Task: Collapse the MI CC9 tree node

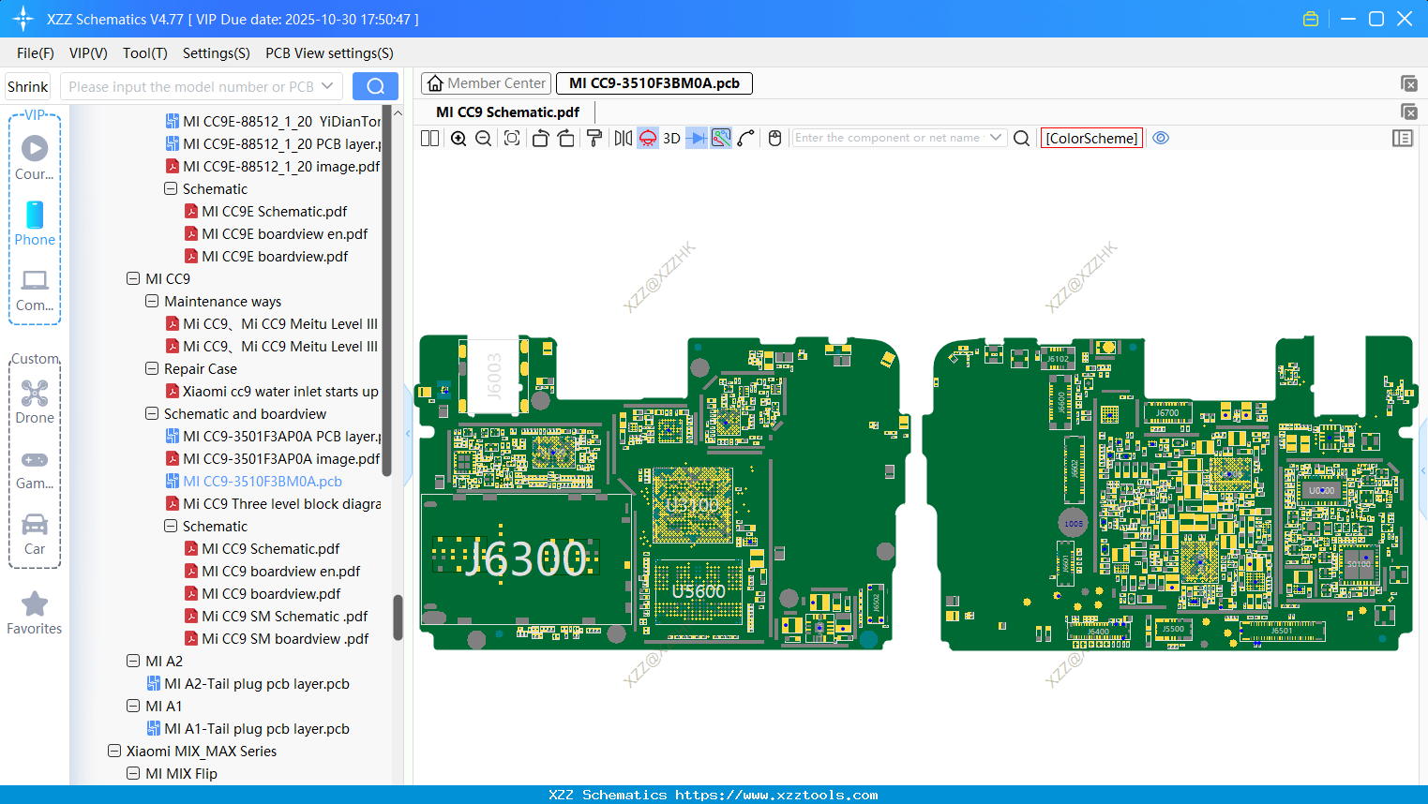Action: [x=133, y=278]
